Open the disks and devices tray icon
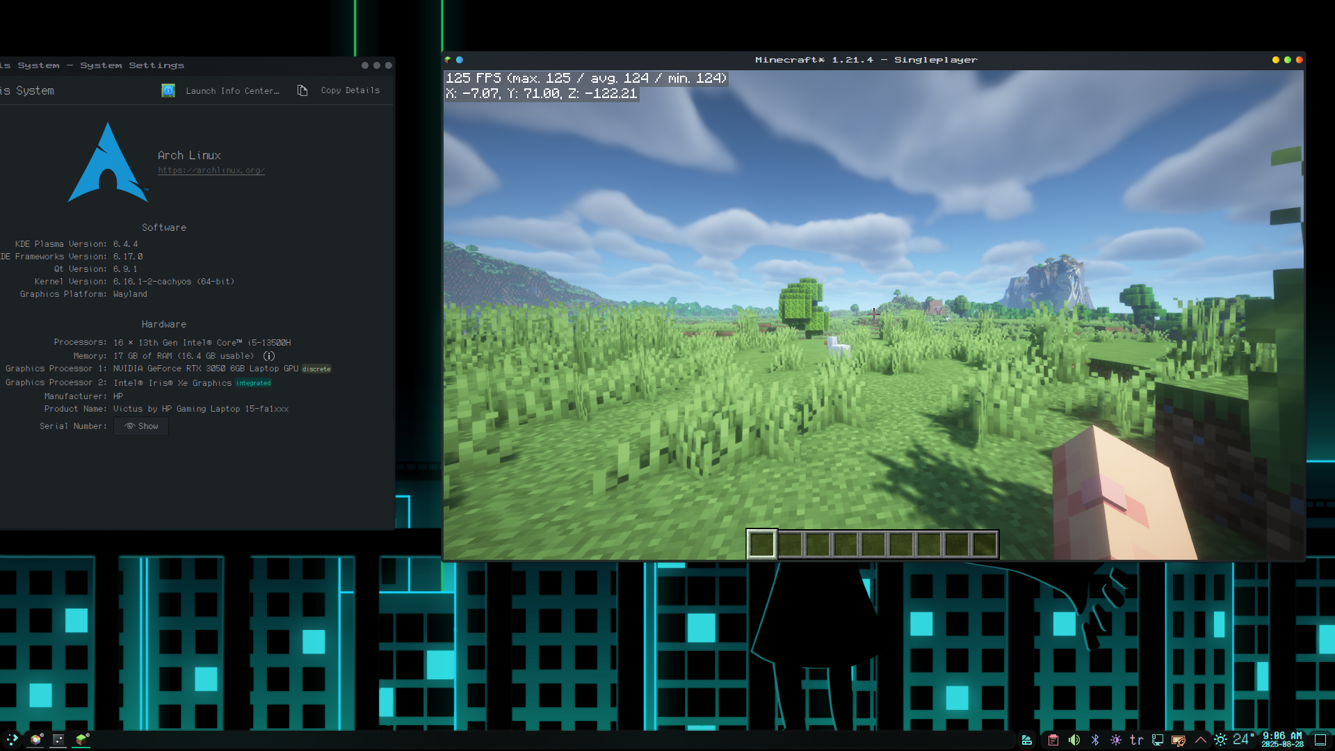 coord(1026,740)
